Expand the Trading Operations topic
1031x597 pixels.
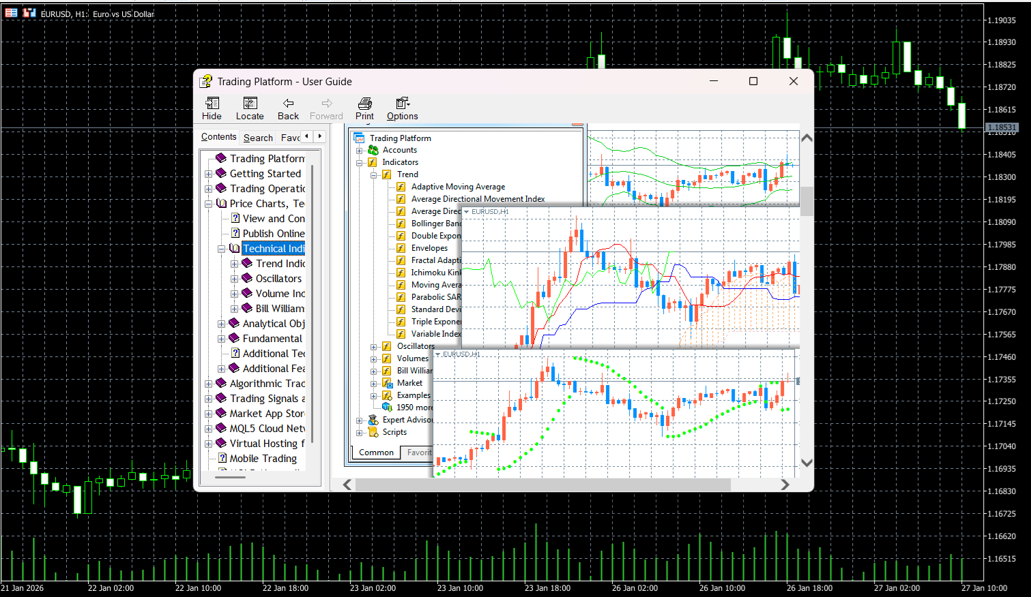[x=209, y=189]
